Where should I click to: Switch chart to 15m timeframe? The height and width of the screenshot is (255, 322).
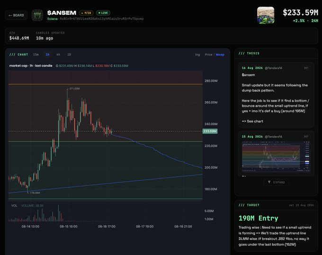(x=36, y=55)
